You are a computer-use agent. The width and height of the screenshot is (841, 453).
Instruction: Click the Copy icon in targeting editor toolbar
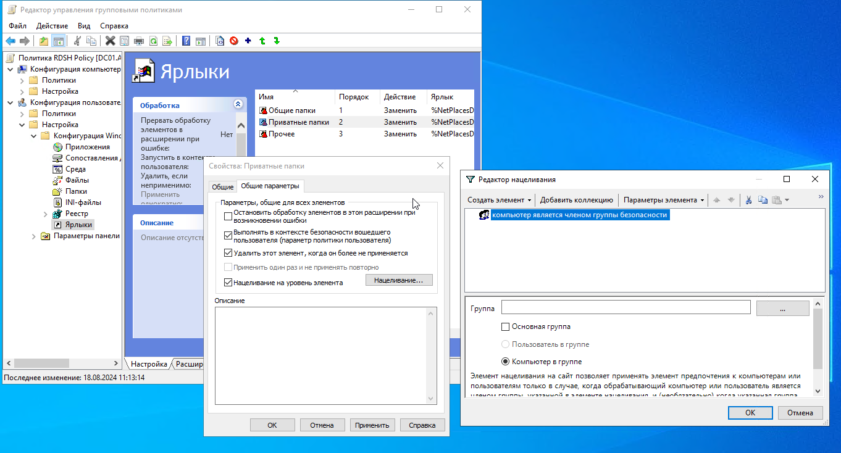coord(763,200)
